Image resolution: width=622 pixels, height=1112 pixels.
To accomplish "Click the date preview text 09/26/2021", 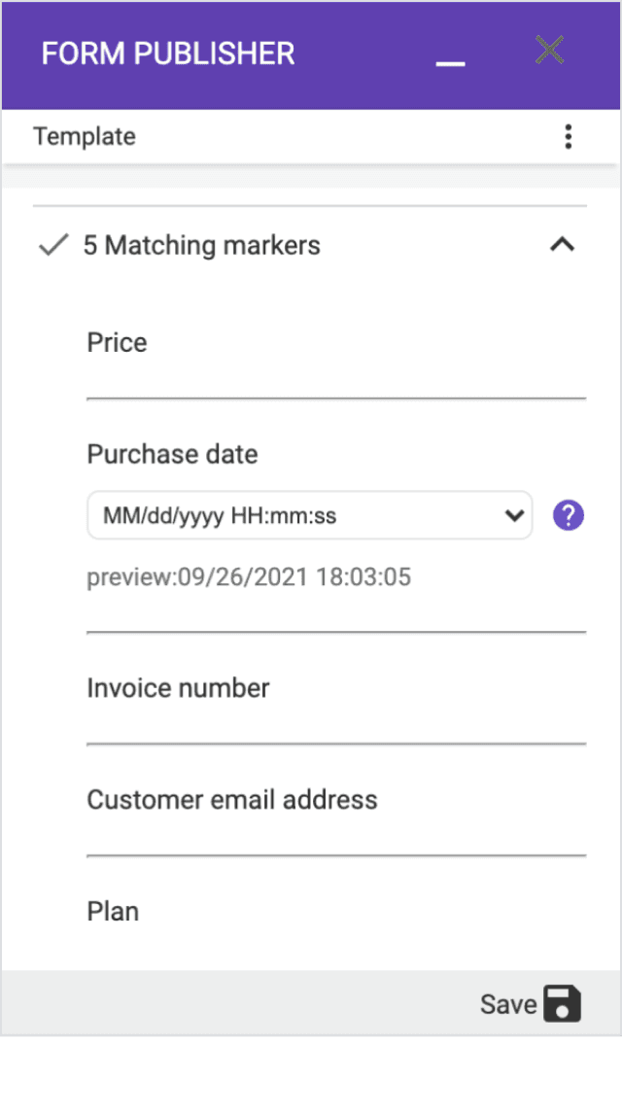I will (x=249, y=577).
